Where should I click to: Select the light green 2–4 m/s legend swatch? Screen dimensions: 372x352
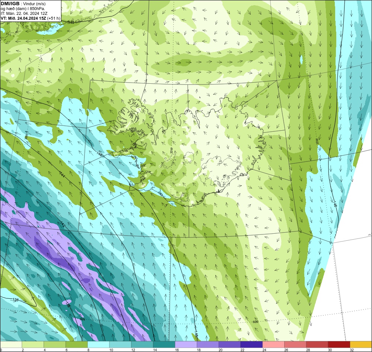click(33, 345)
